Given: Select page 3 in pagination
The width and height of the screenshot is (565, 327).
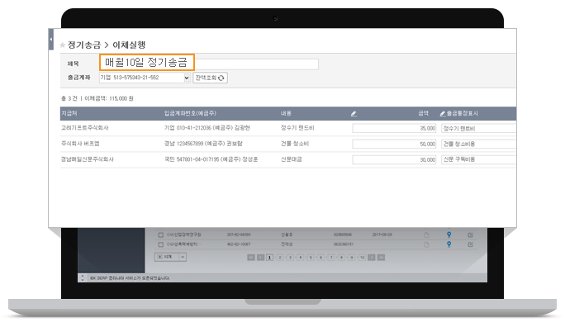Looking at the screenshot, I should (x=290, y=258).
